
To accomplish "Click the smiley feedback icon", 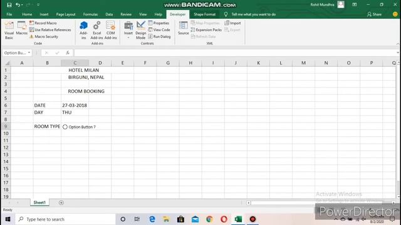I will (x=395, y=14).
